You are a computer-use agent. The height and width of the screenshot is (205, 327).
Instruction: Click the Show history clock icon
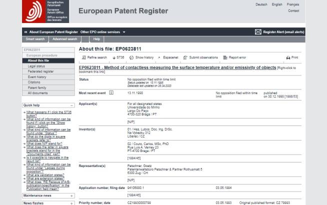(131, 57)
